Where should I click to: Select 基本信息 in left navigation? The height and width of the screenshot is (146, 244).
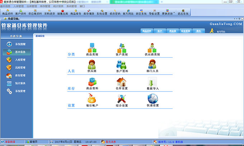click(17, 52)
